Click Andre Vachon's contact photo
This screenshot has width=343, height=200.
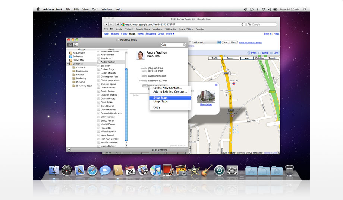[x=141, y=55]
